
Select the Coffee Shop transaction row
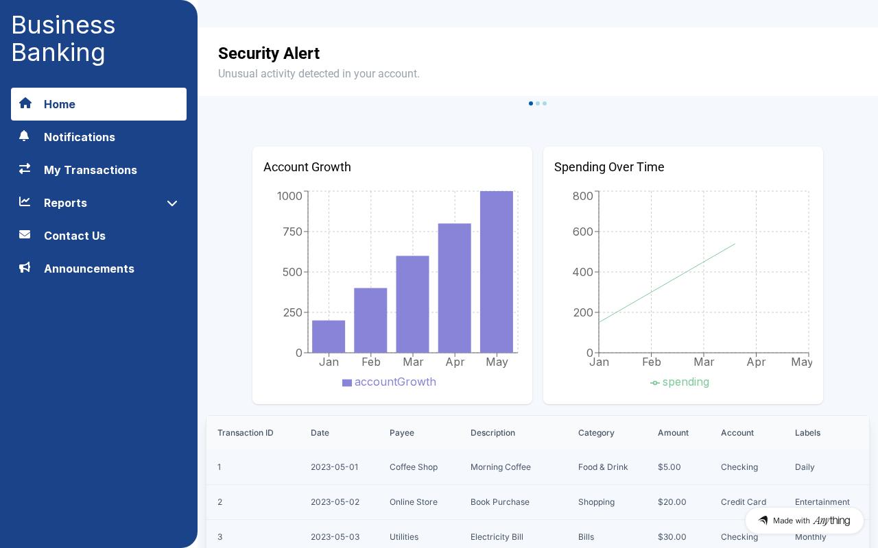[x=414, y=467]
